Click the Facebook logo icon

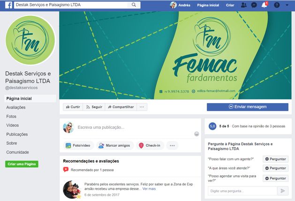tap(8, 5)
